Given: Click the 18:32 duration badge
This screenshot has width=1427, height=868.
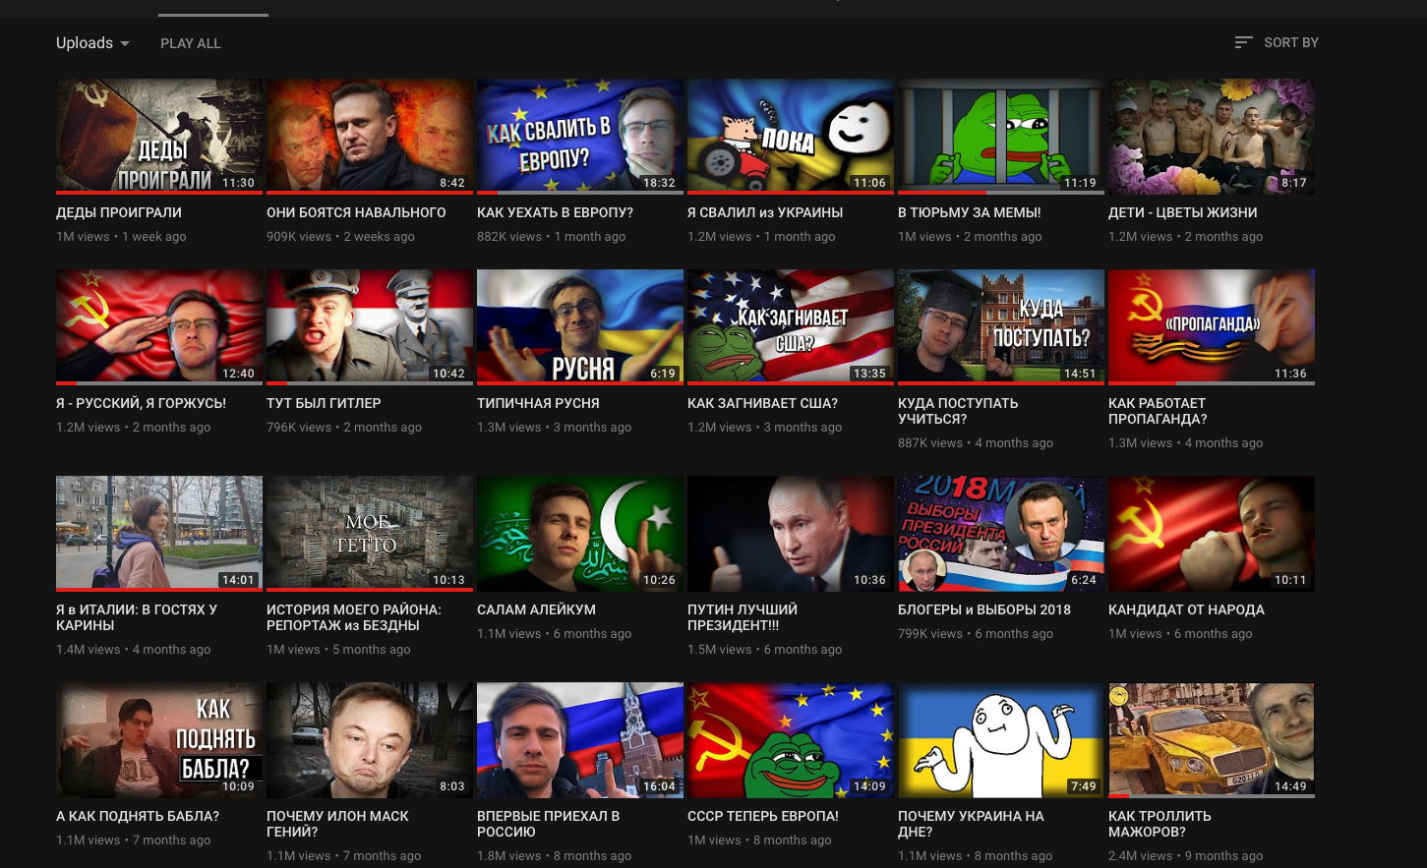Looking at the screenshot, I should [x=659, y=183].
